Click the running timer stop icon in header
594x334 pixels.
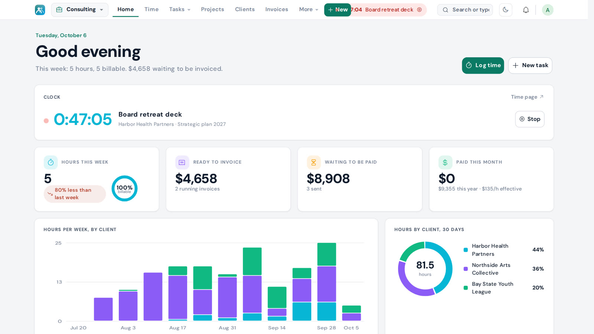pos(420,10)
